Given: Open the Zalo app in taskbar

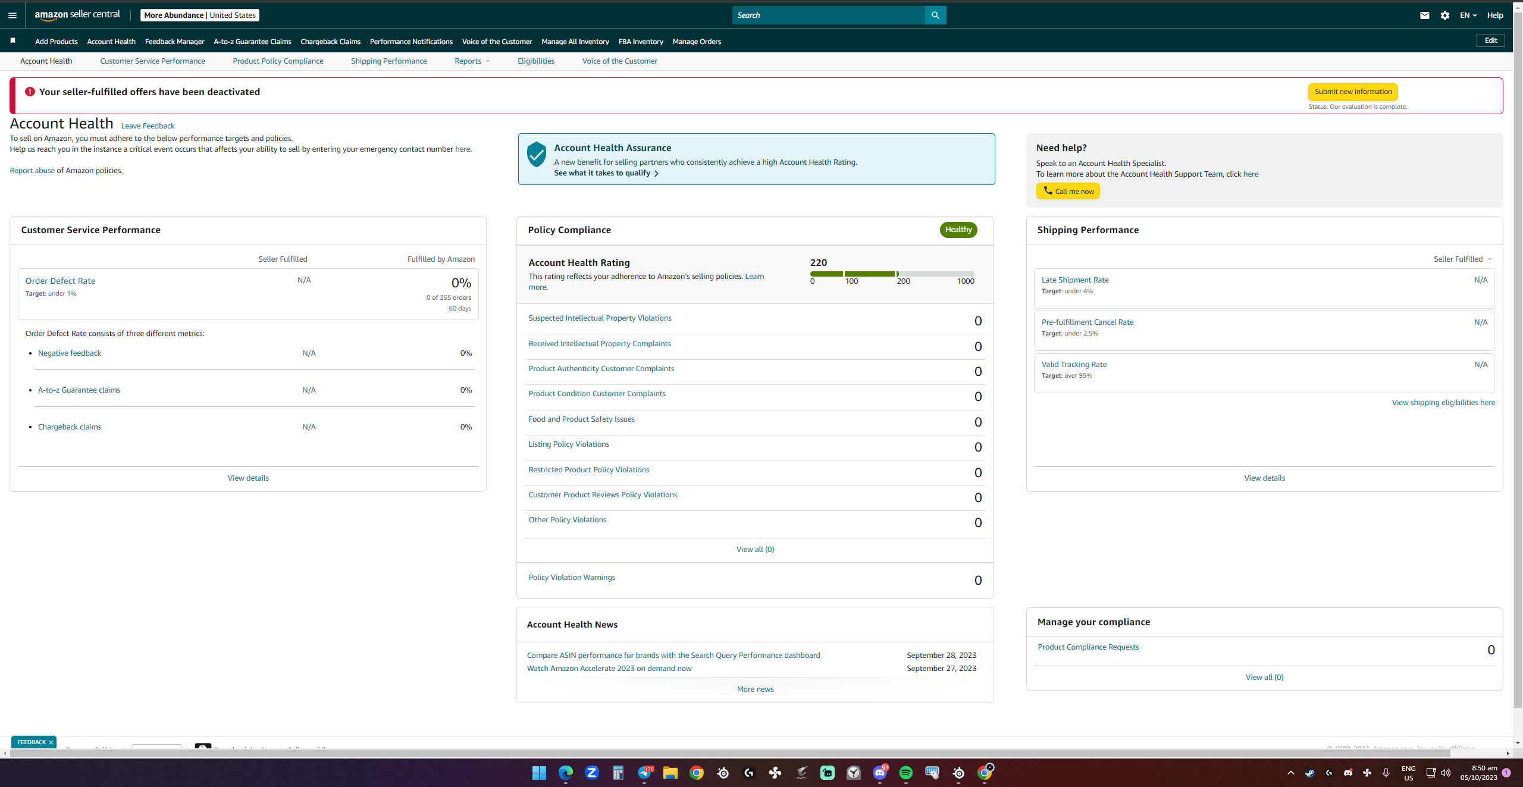Looking at the screenshot, I should (591, 773).
